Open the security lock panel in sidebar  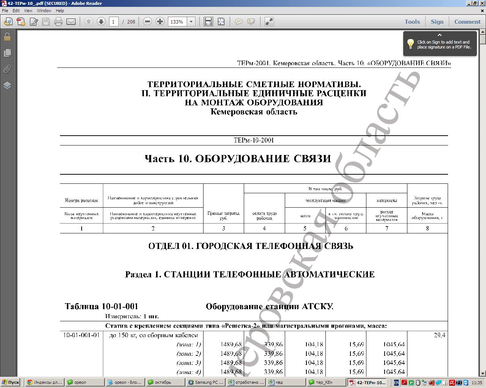[7, 37]
